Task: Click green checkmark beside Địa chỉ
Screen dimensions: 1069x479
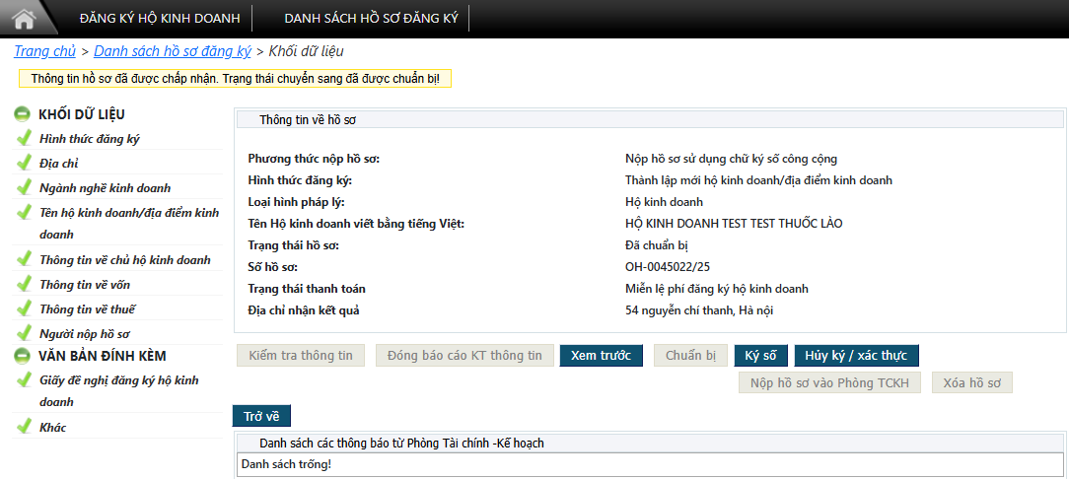Action: pos(25,163)
